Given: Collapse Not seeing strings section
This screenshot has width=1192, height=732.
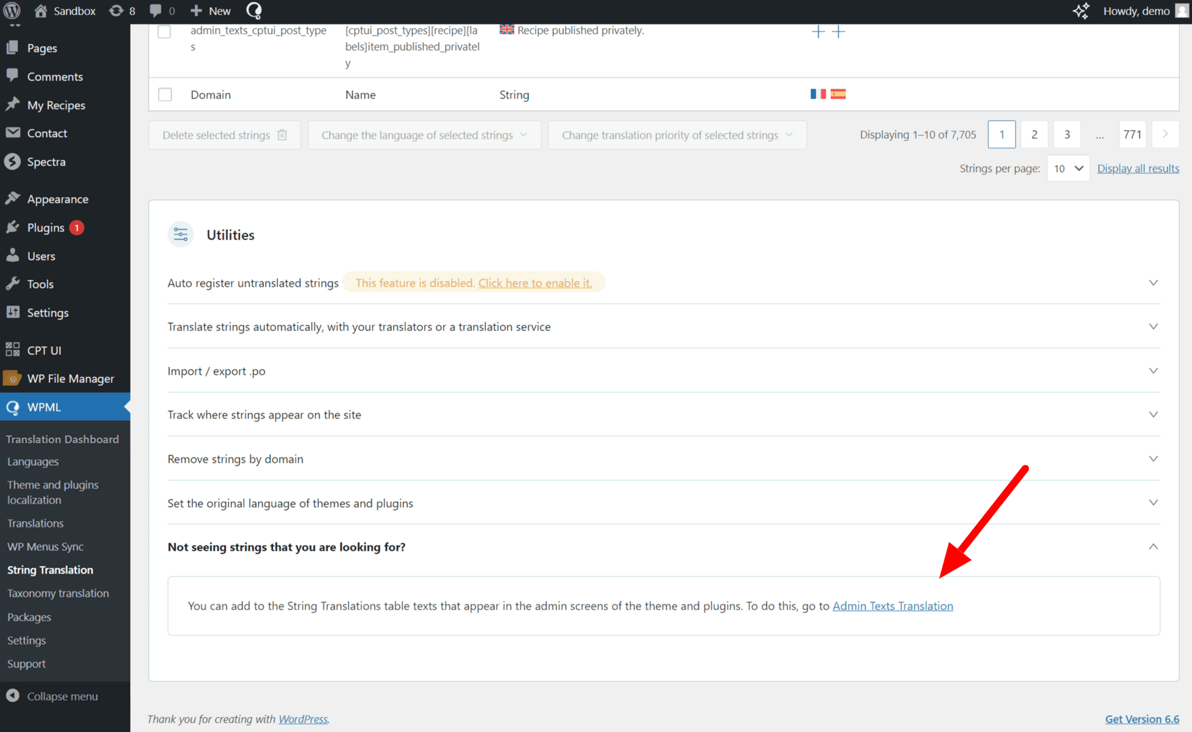Looking at the screenshot, I should 1153,547.
